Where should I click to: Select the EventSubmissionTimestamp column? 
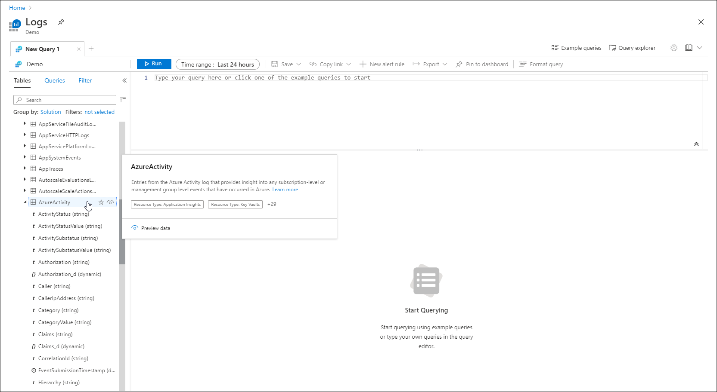point(76,371)
